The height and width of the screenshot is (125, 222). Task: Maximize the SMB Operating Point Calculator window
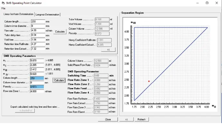(207, 3)
